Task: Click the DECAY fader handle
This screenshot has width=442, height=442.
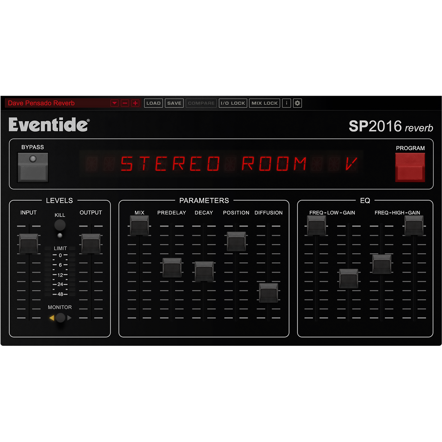Action: coord(204,271)
